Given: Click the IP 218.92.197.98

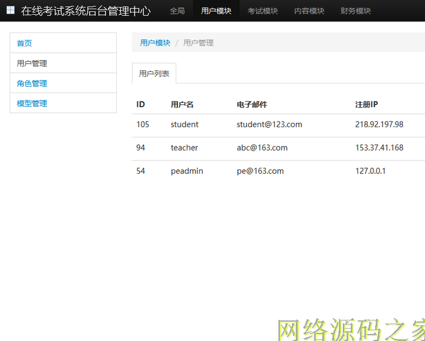Looking at the screenshot, I should [x=379, y=124].
